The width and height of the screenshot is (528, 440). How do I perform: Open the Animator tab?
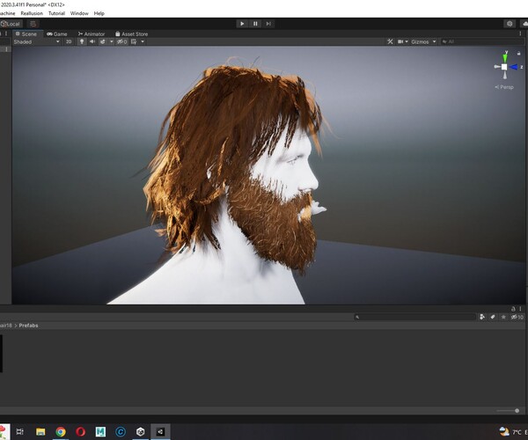click(92, 34)
